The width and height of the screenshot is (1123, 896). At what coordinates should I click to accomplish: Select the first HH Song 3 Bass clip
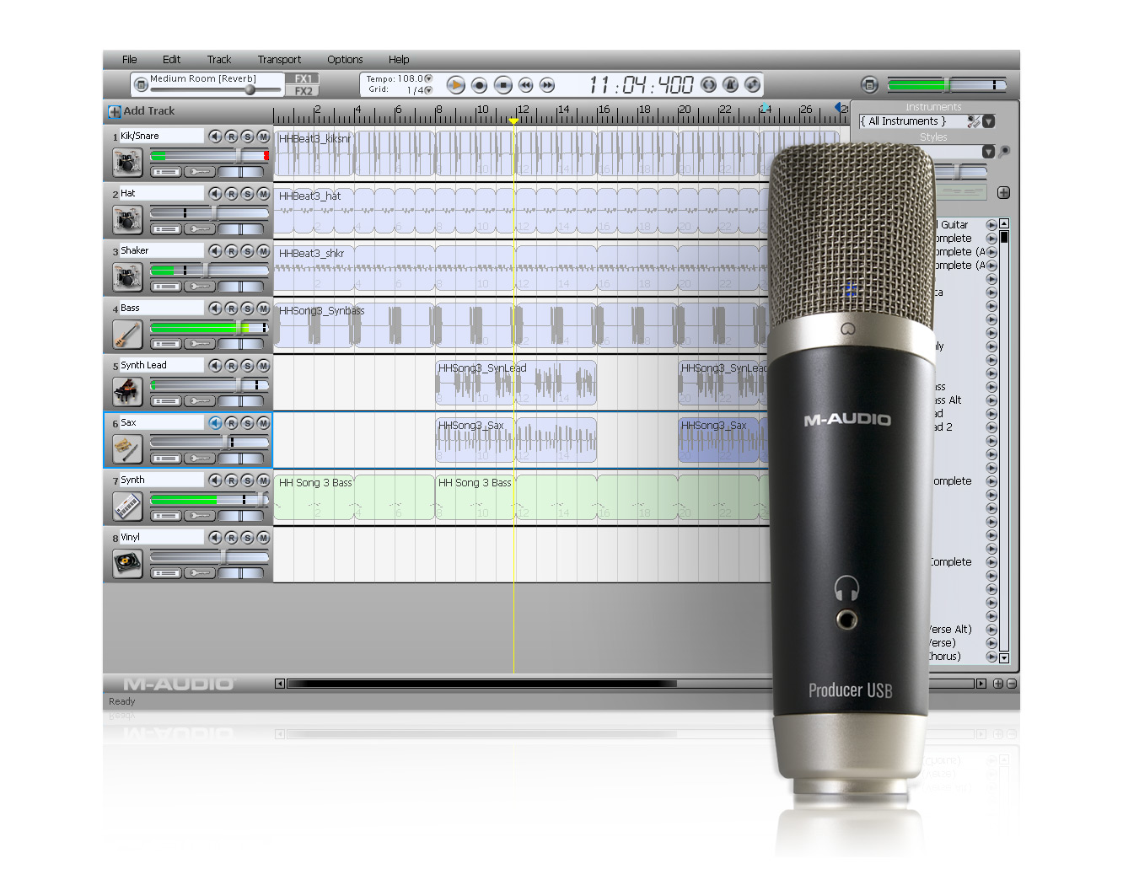(x=354, y=498)
